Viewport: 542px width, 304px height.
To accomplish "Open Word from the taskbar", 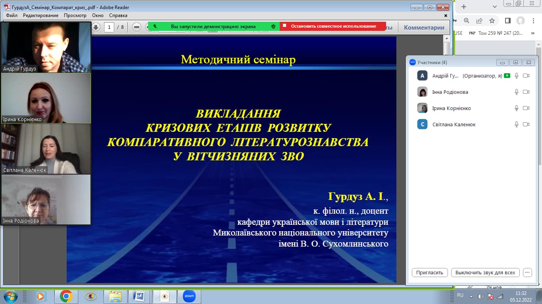I will click(140, 296).
